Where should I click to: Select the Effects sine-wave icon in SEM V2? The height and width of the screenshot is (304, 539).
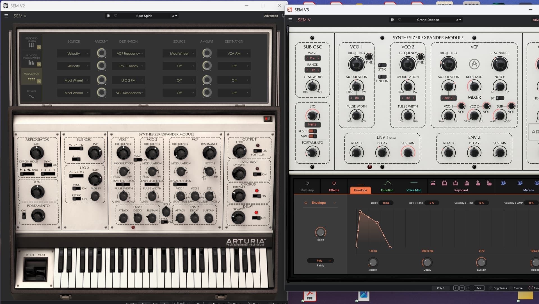click(31, 96)
